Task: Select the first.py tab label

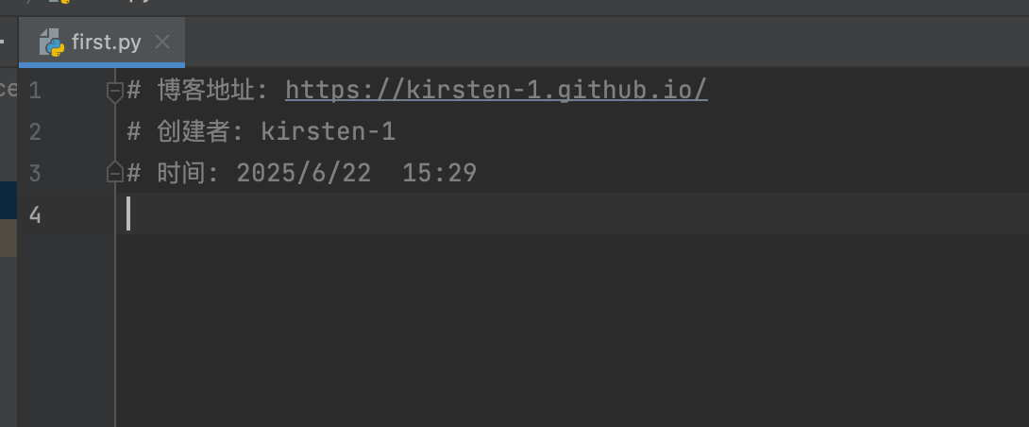Action: 107,43
